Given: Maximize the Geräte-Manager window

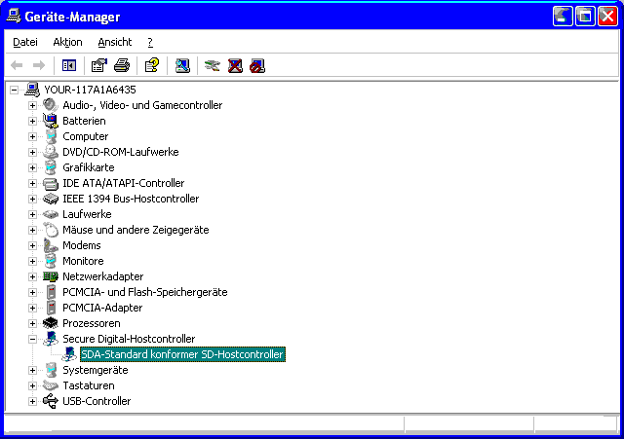Looking at the screenshot, I should click(585, 17).
